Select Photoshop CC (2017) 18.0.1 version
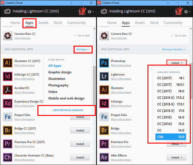The image size is (193, 165). tap(171, 85)
